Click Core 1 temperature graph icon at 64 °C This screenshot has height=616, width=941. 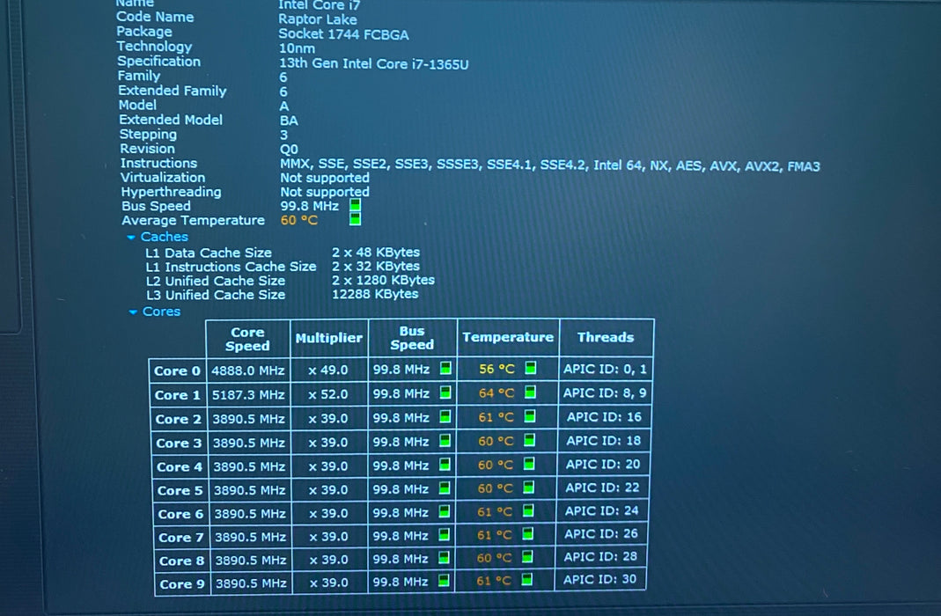tap(530, 392)
